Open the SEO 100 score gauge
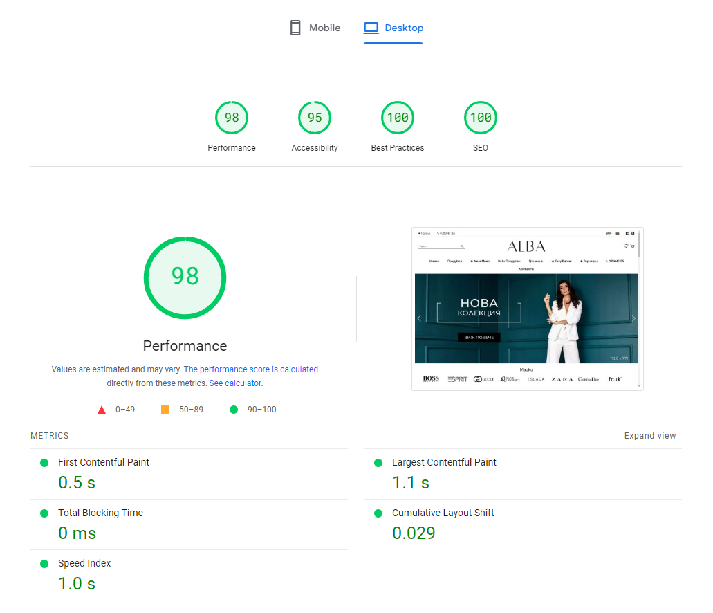Image resolution: width=713 pixels, height=613 pixels. 481,118
